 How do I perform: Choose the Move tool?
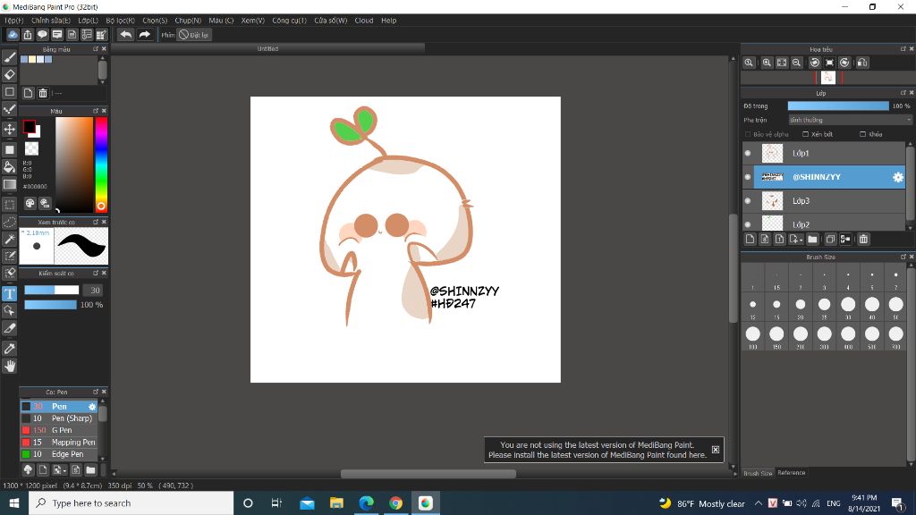(x=10, y=129)
